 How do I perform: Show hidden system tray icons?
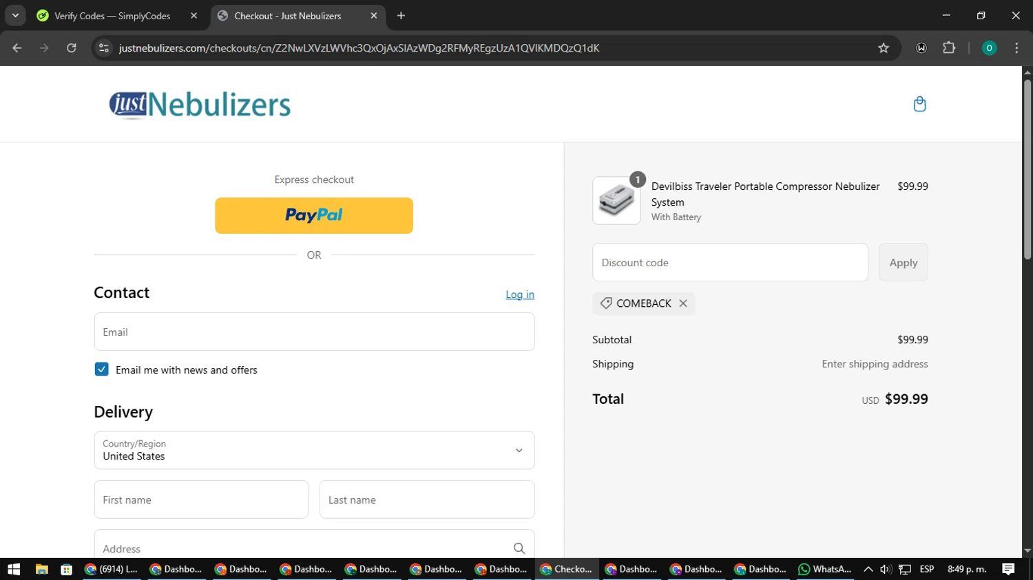pyautogui.click(x=868, y=569)
